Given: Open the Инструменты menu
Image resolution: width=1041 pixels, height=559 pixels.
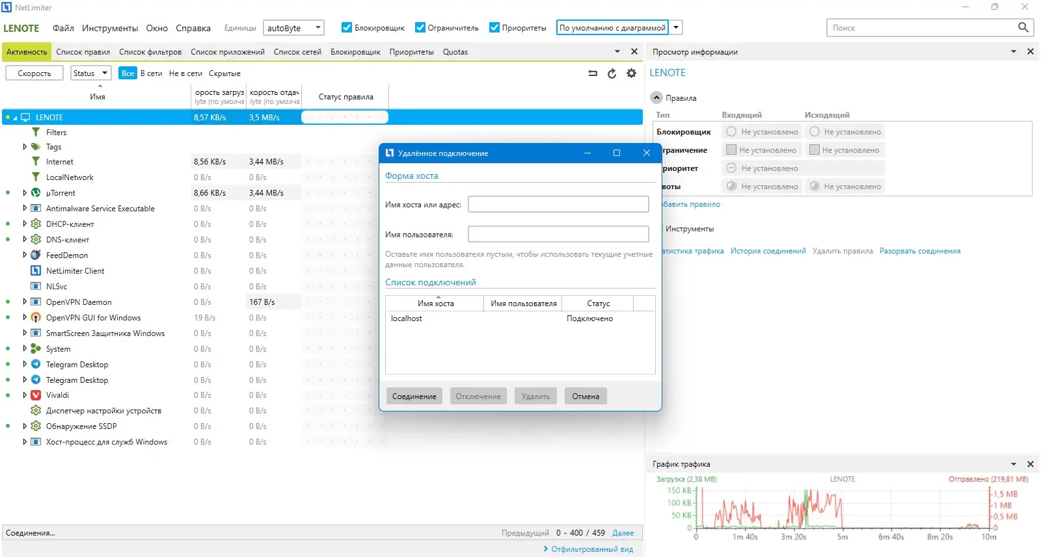Looking at the screenshot, I should 110,28.
